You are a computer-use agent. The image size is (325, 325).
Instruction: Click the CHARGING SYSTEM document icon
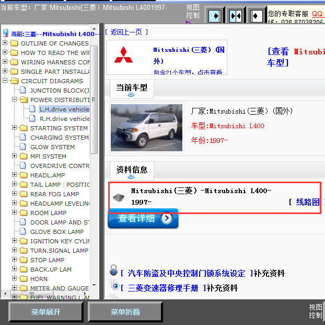23,137
